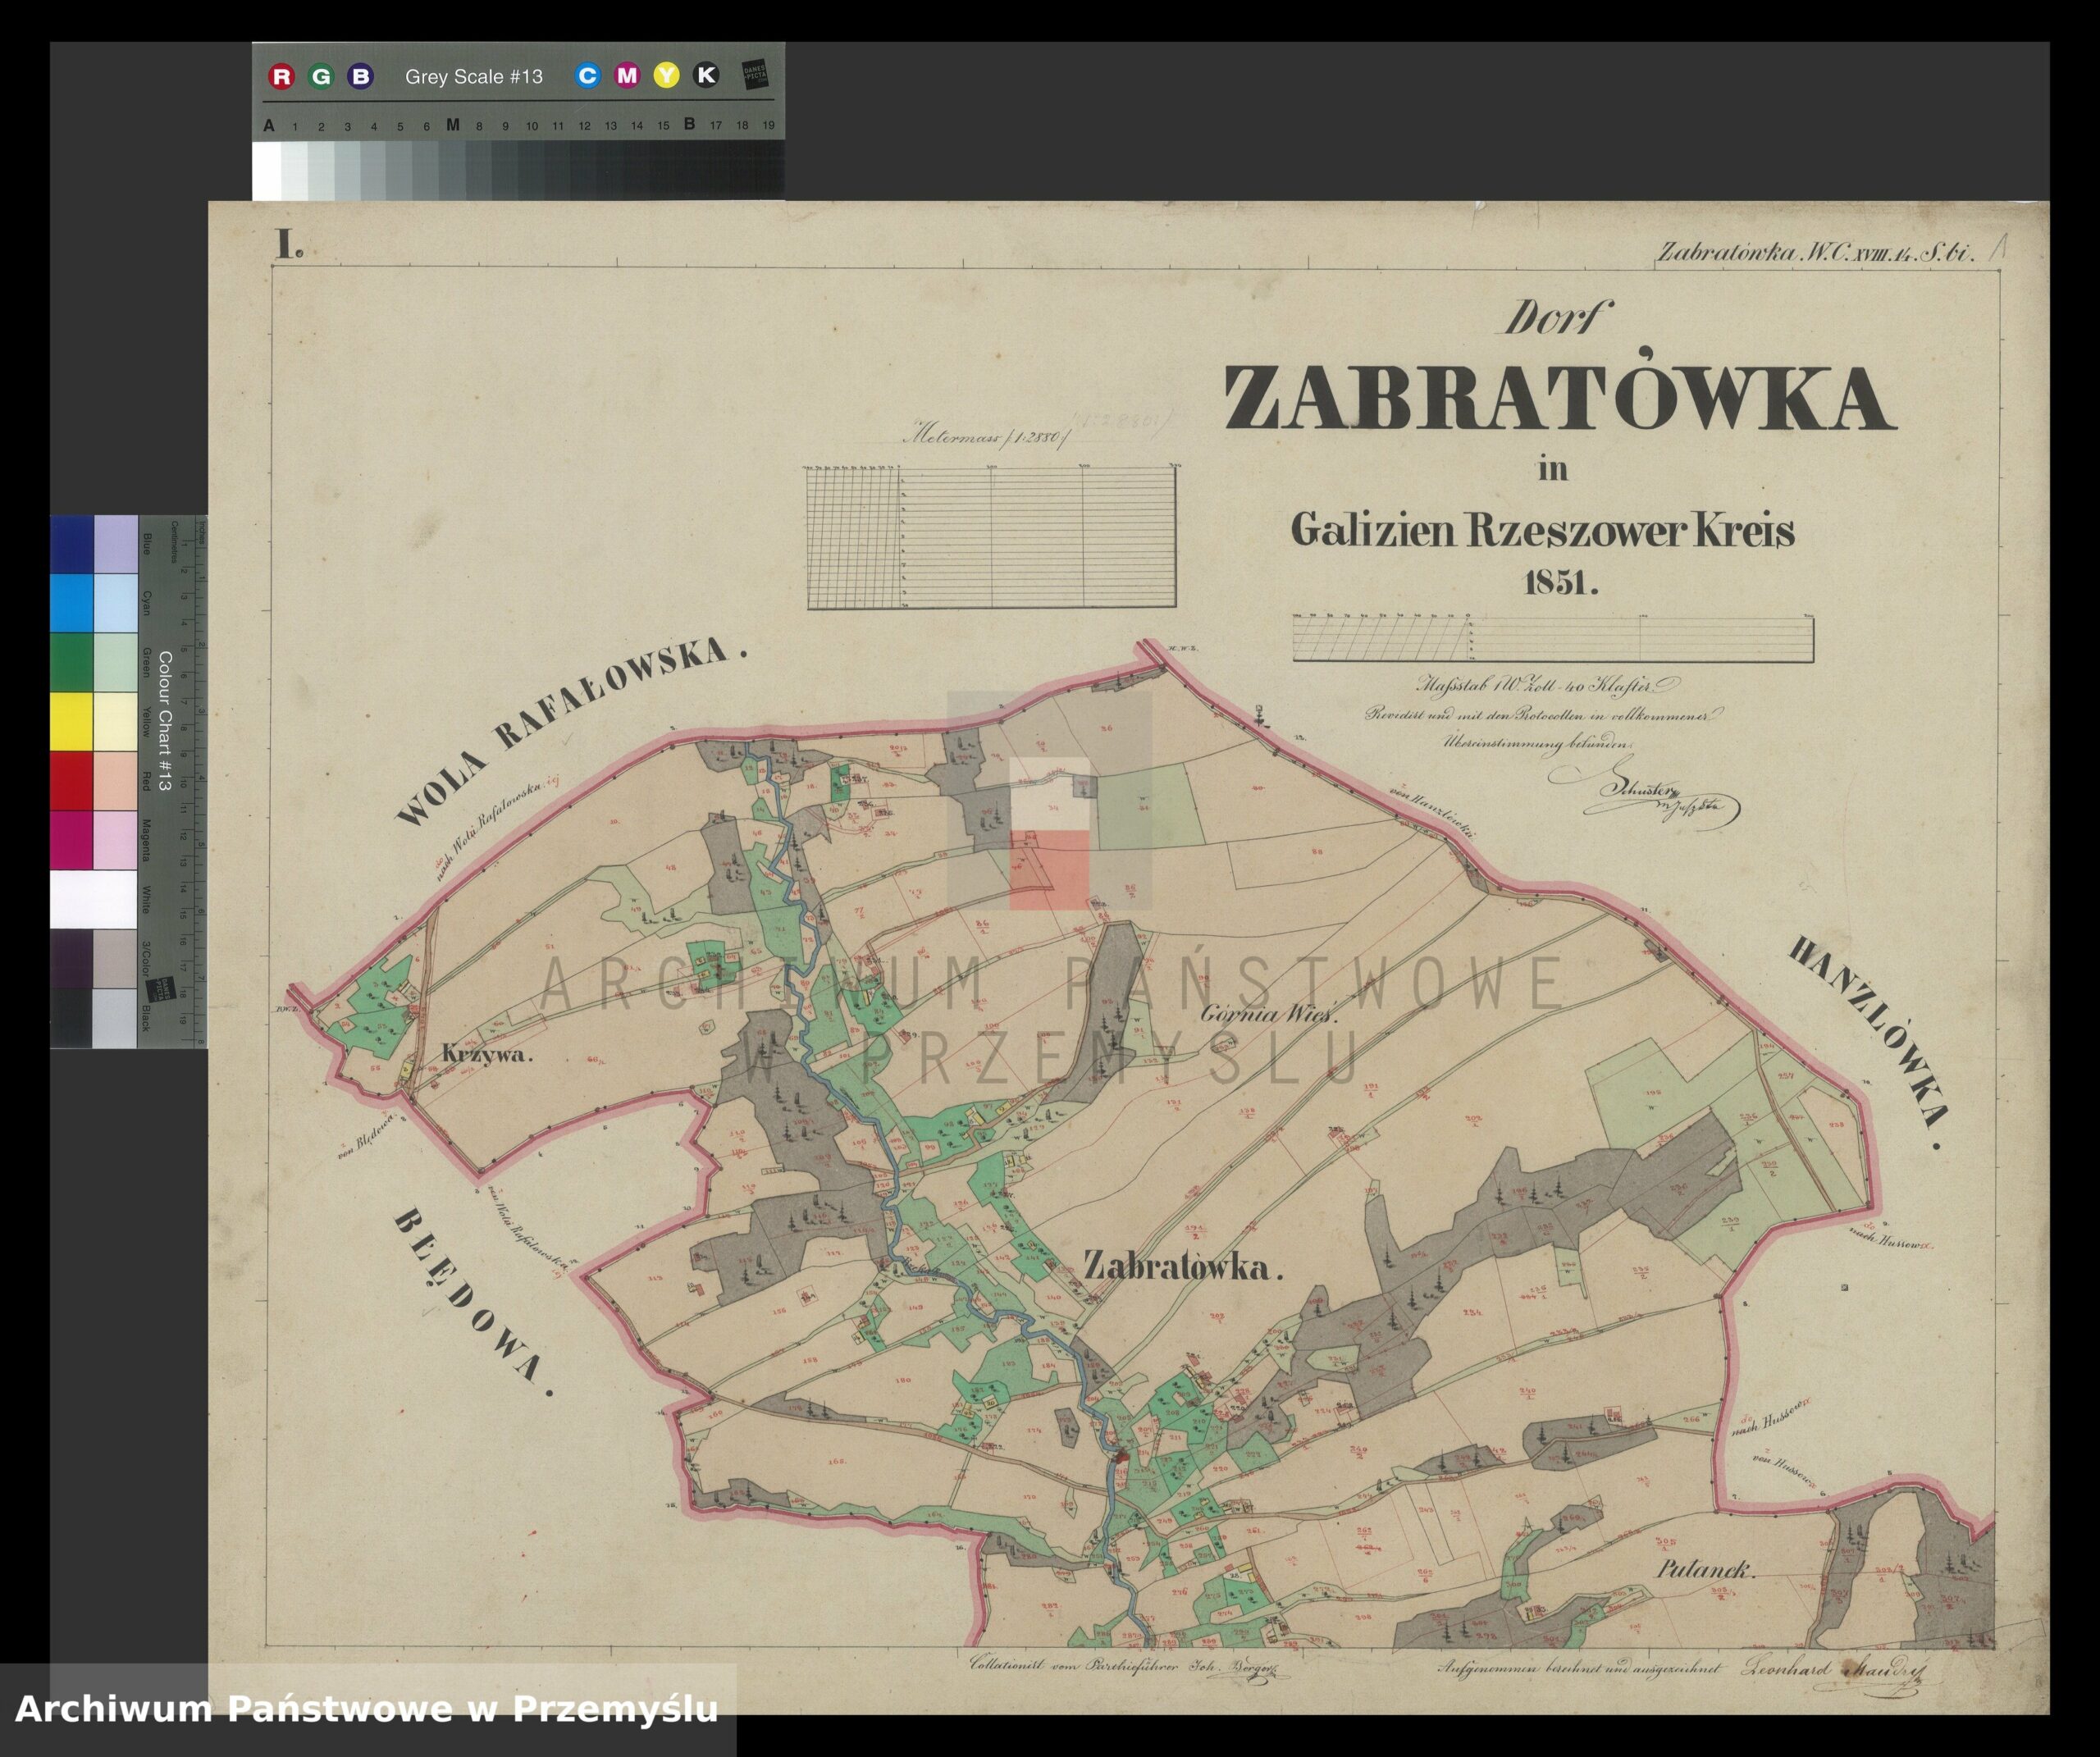Click the bright red swatch on colour chart
Viewport: 2100px width, 1757px height.
[x=72, y=780]
